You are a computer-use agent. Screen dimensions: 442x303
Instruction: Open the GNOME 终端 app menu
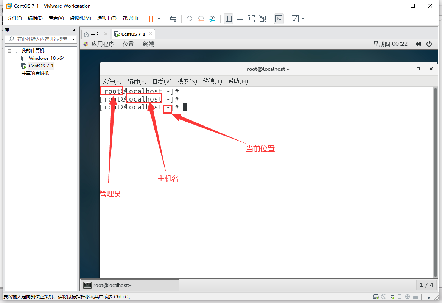point(149,44)
